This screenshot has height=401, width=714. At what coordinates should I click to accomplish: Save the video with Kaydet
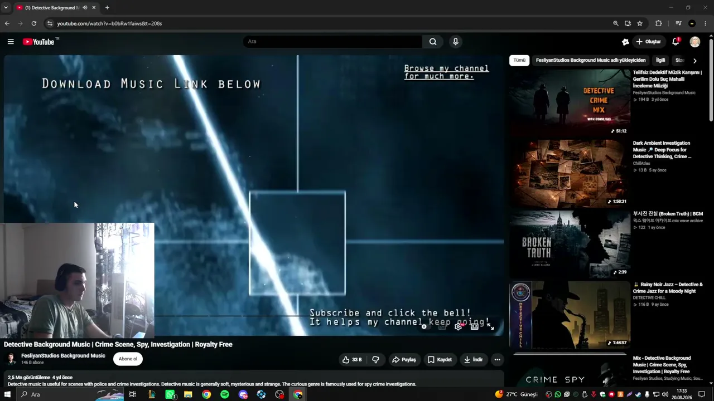pos(440,360)
